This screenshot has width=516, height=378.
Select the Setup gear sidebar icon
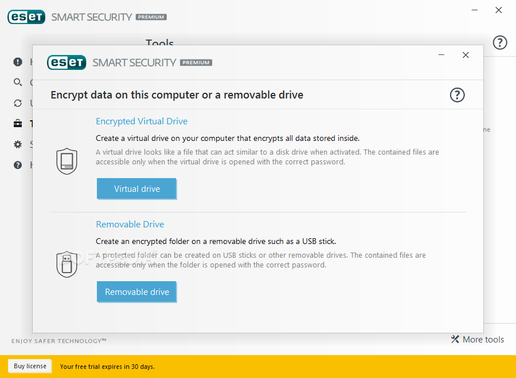18,144
